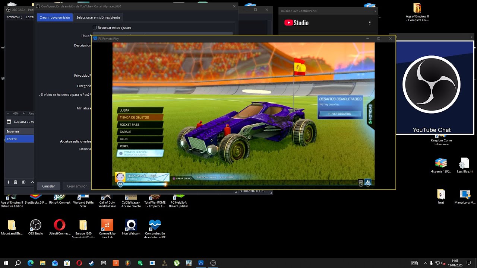Show hidden system tray icons
The image size is (477, 268).
coord(426,263)
